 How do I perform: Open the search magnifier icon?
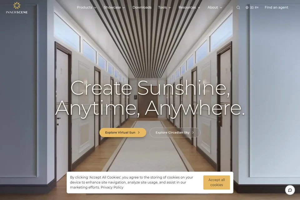click(238, 7)
